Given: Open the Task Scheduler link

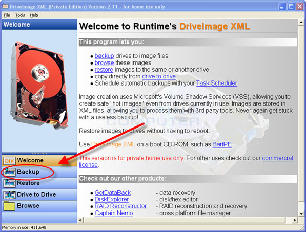Looking at the screenshot, I should (217, 83).
